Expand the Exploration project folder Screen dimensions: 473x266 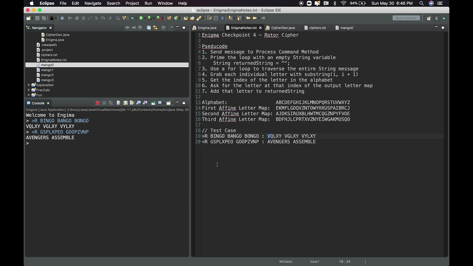[x=29, y=85]
